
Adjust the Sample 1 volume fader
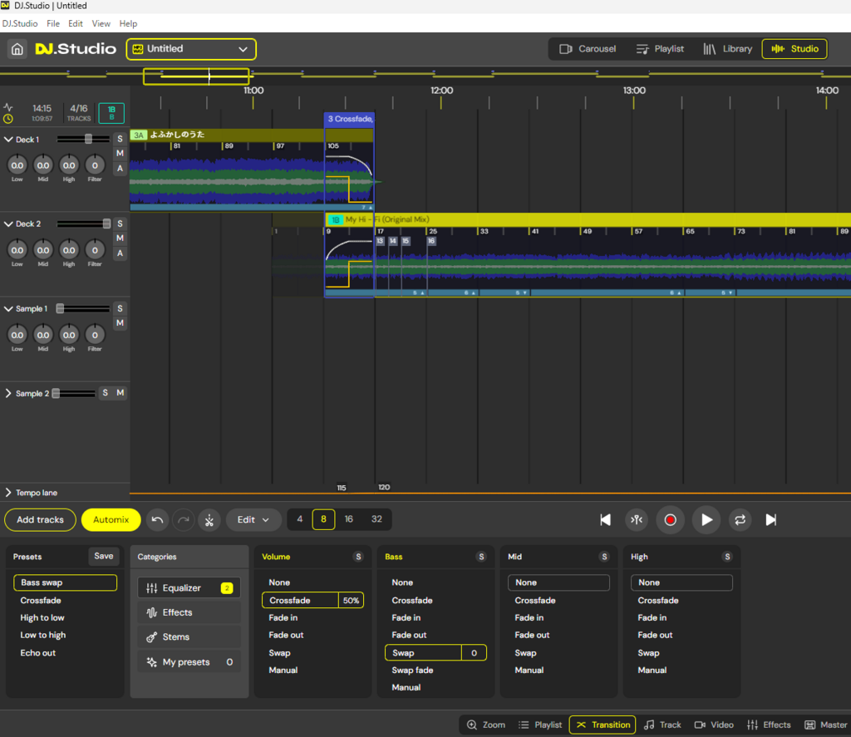tap(60, 308)
